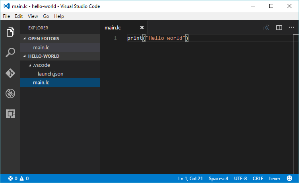Open the File menu
299x183 pixels.
6,16
